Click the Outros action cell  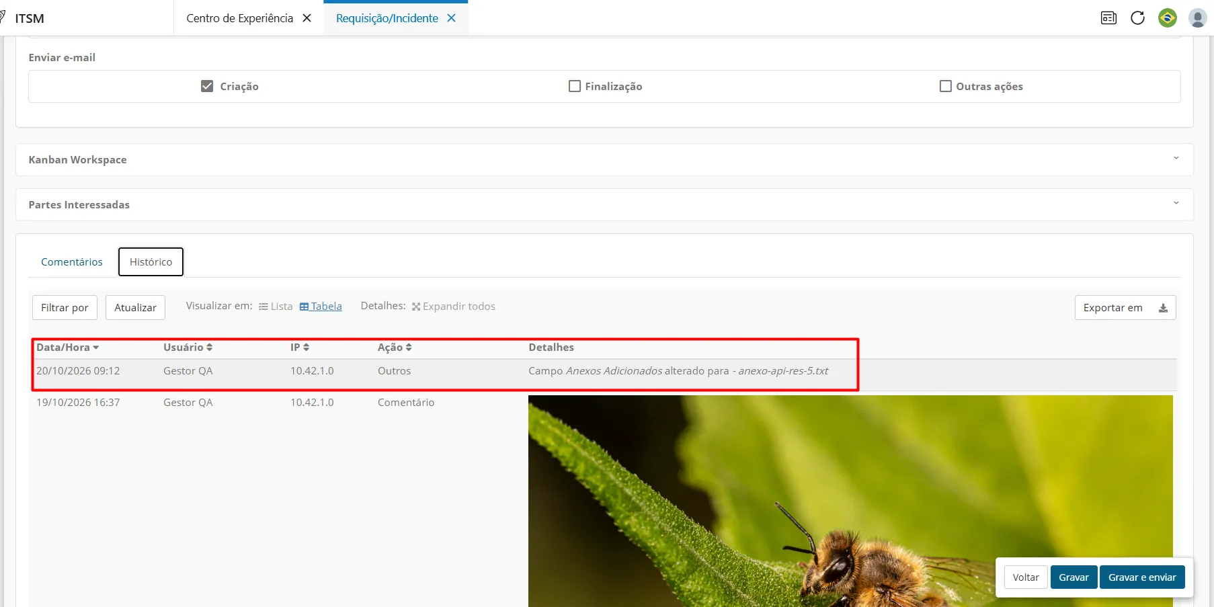pyautogui.click(x=394, y=371)
